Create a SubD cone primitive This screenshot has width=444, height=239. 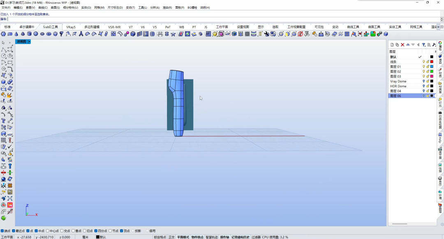pyautogui.click(x=16, y=34)
